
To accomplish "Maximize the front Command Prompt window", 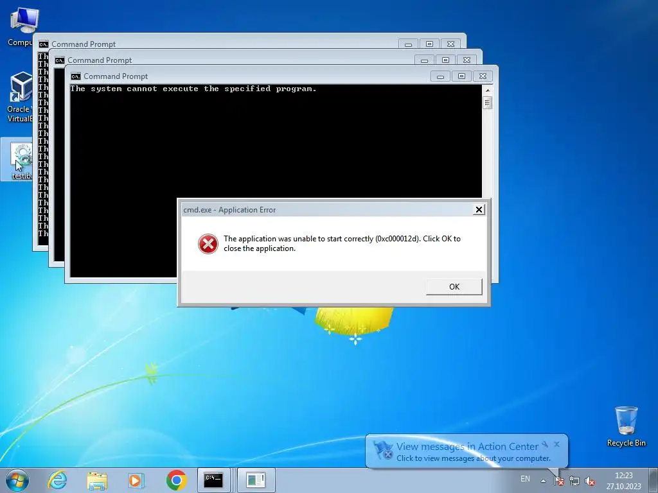I will (x=461, y=76).
